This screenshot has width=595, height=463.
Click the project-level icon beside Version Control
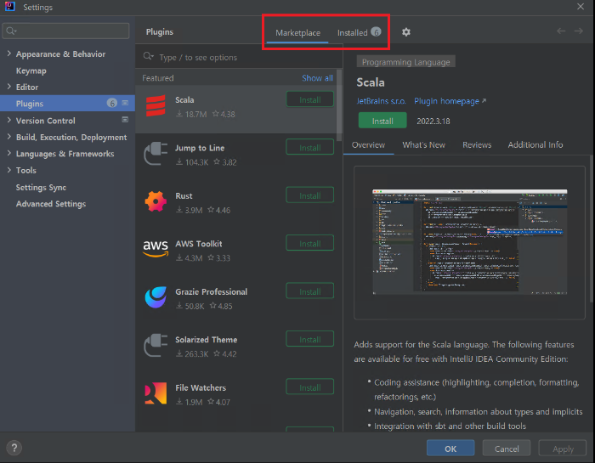coord(125,120)
